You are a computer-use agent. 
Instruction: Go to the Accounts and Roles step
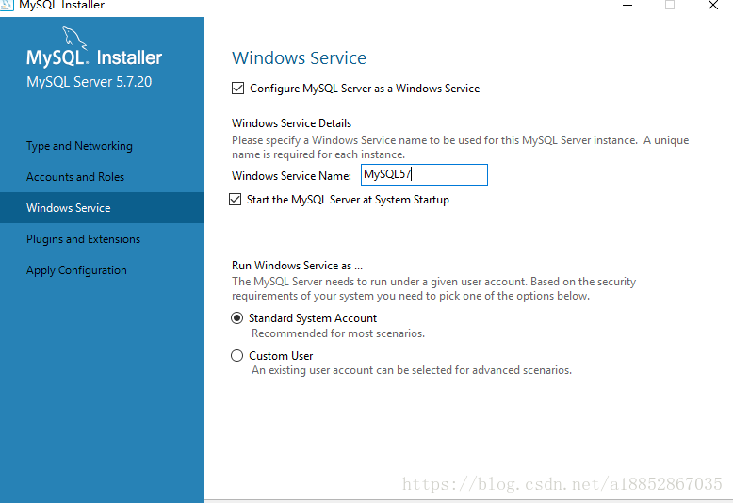(x=75, y=177)
